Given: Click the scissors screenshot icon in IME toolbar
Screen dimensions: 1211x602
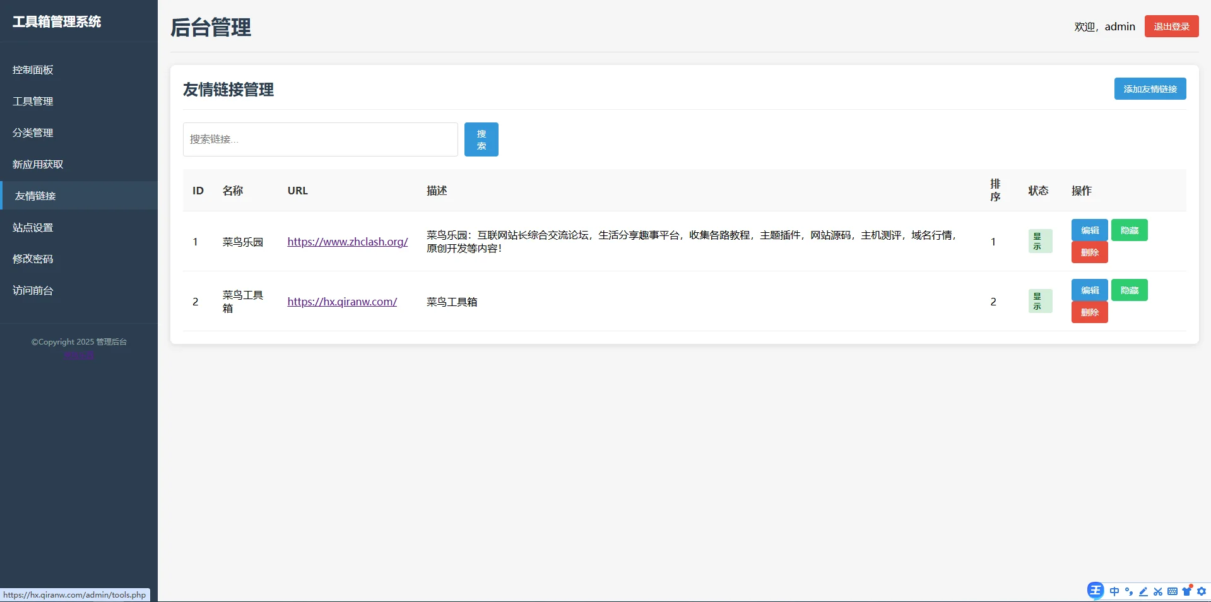Looking at the screenshot, I should click(1158, 591).
